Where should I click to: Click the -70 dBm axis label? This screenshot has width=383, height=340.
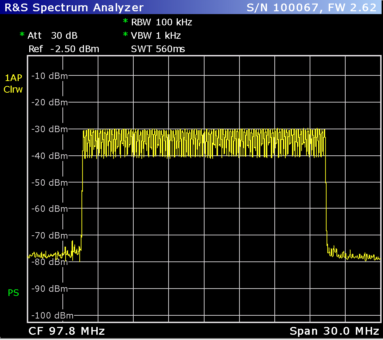tap(50, 236)
